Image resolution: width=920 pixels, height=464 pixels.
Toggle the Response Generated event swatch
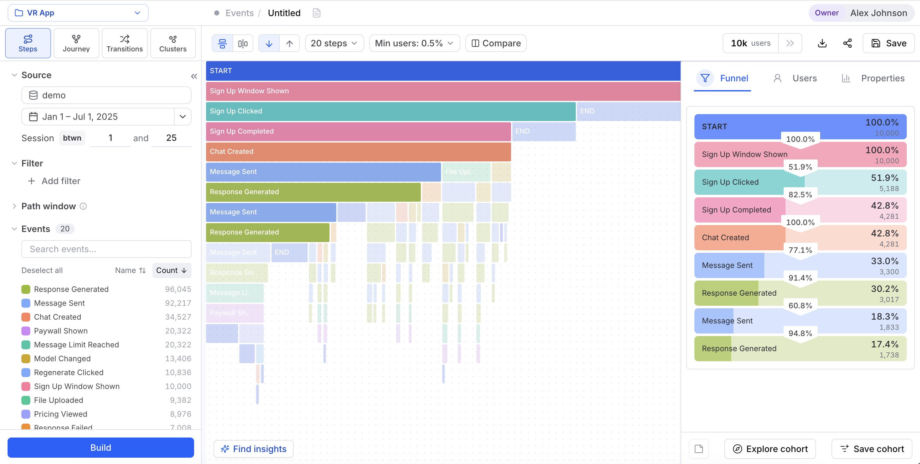[x=26, y=289]
